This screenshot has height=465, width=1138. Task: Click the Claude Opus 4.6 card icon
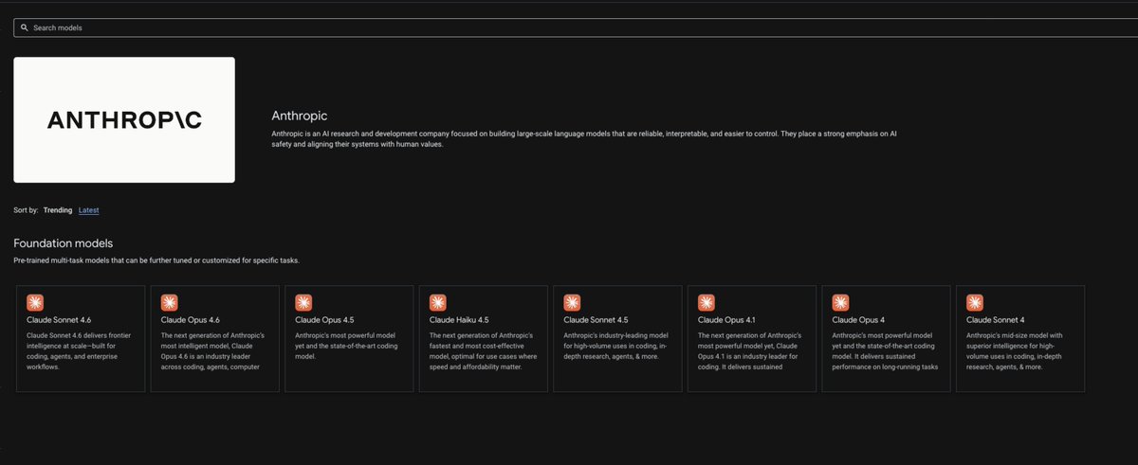[169, 303]
